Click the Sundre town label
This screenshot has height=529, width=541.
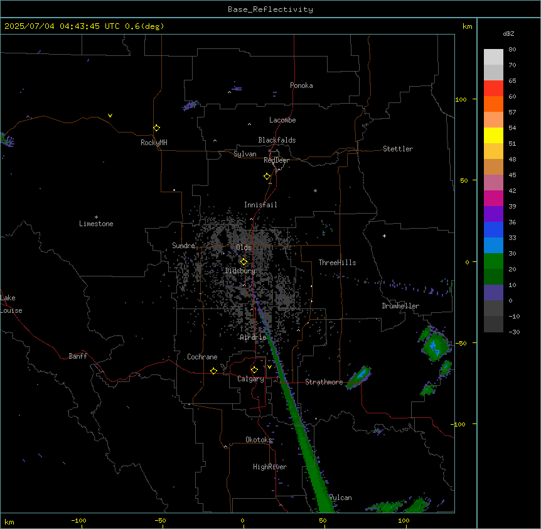tap(183, 246)
